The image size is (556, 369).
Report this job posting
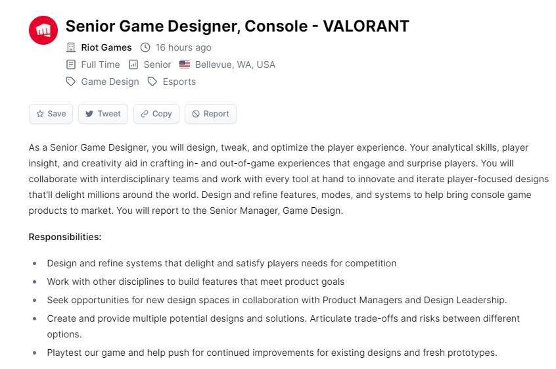point(210,114)
